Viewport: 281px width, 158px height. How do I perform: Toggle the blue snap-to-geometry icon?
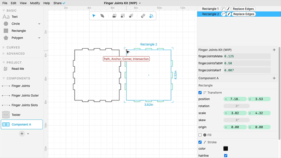coord(151,16)
